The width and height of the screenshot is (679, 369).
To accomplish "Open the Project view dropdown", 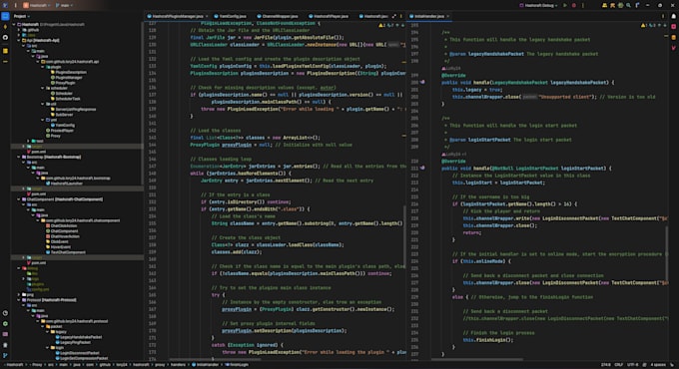I will (22, 16).
